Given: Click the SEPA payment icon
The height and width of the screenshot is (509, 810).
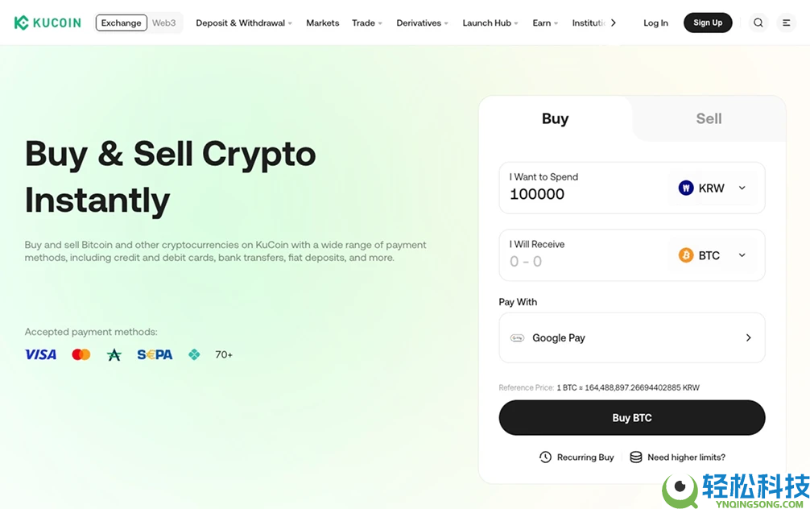Looking at the screenshot, I should click(x=155, y=354).
